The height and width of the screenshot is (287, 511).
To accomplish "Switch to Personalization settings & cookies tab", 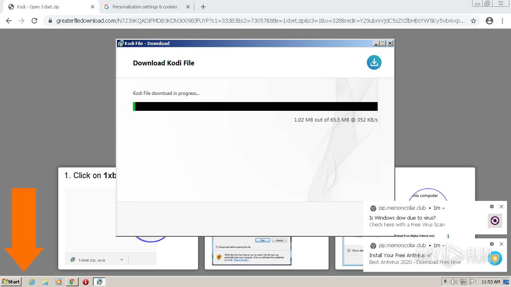I will [145, 7].
